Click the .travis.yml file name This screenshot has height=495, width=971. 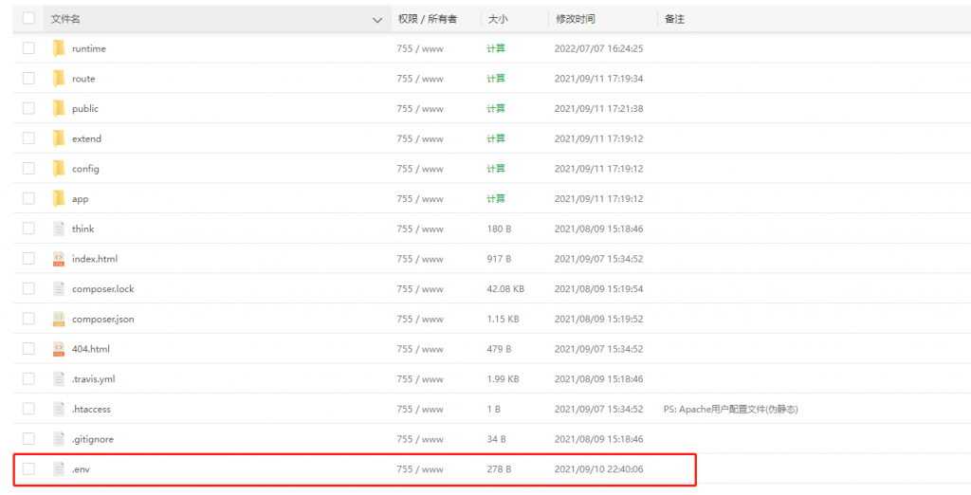(x=94, y=379)
